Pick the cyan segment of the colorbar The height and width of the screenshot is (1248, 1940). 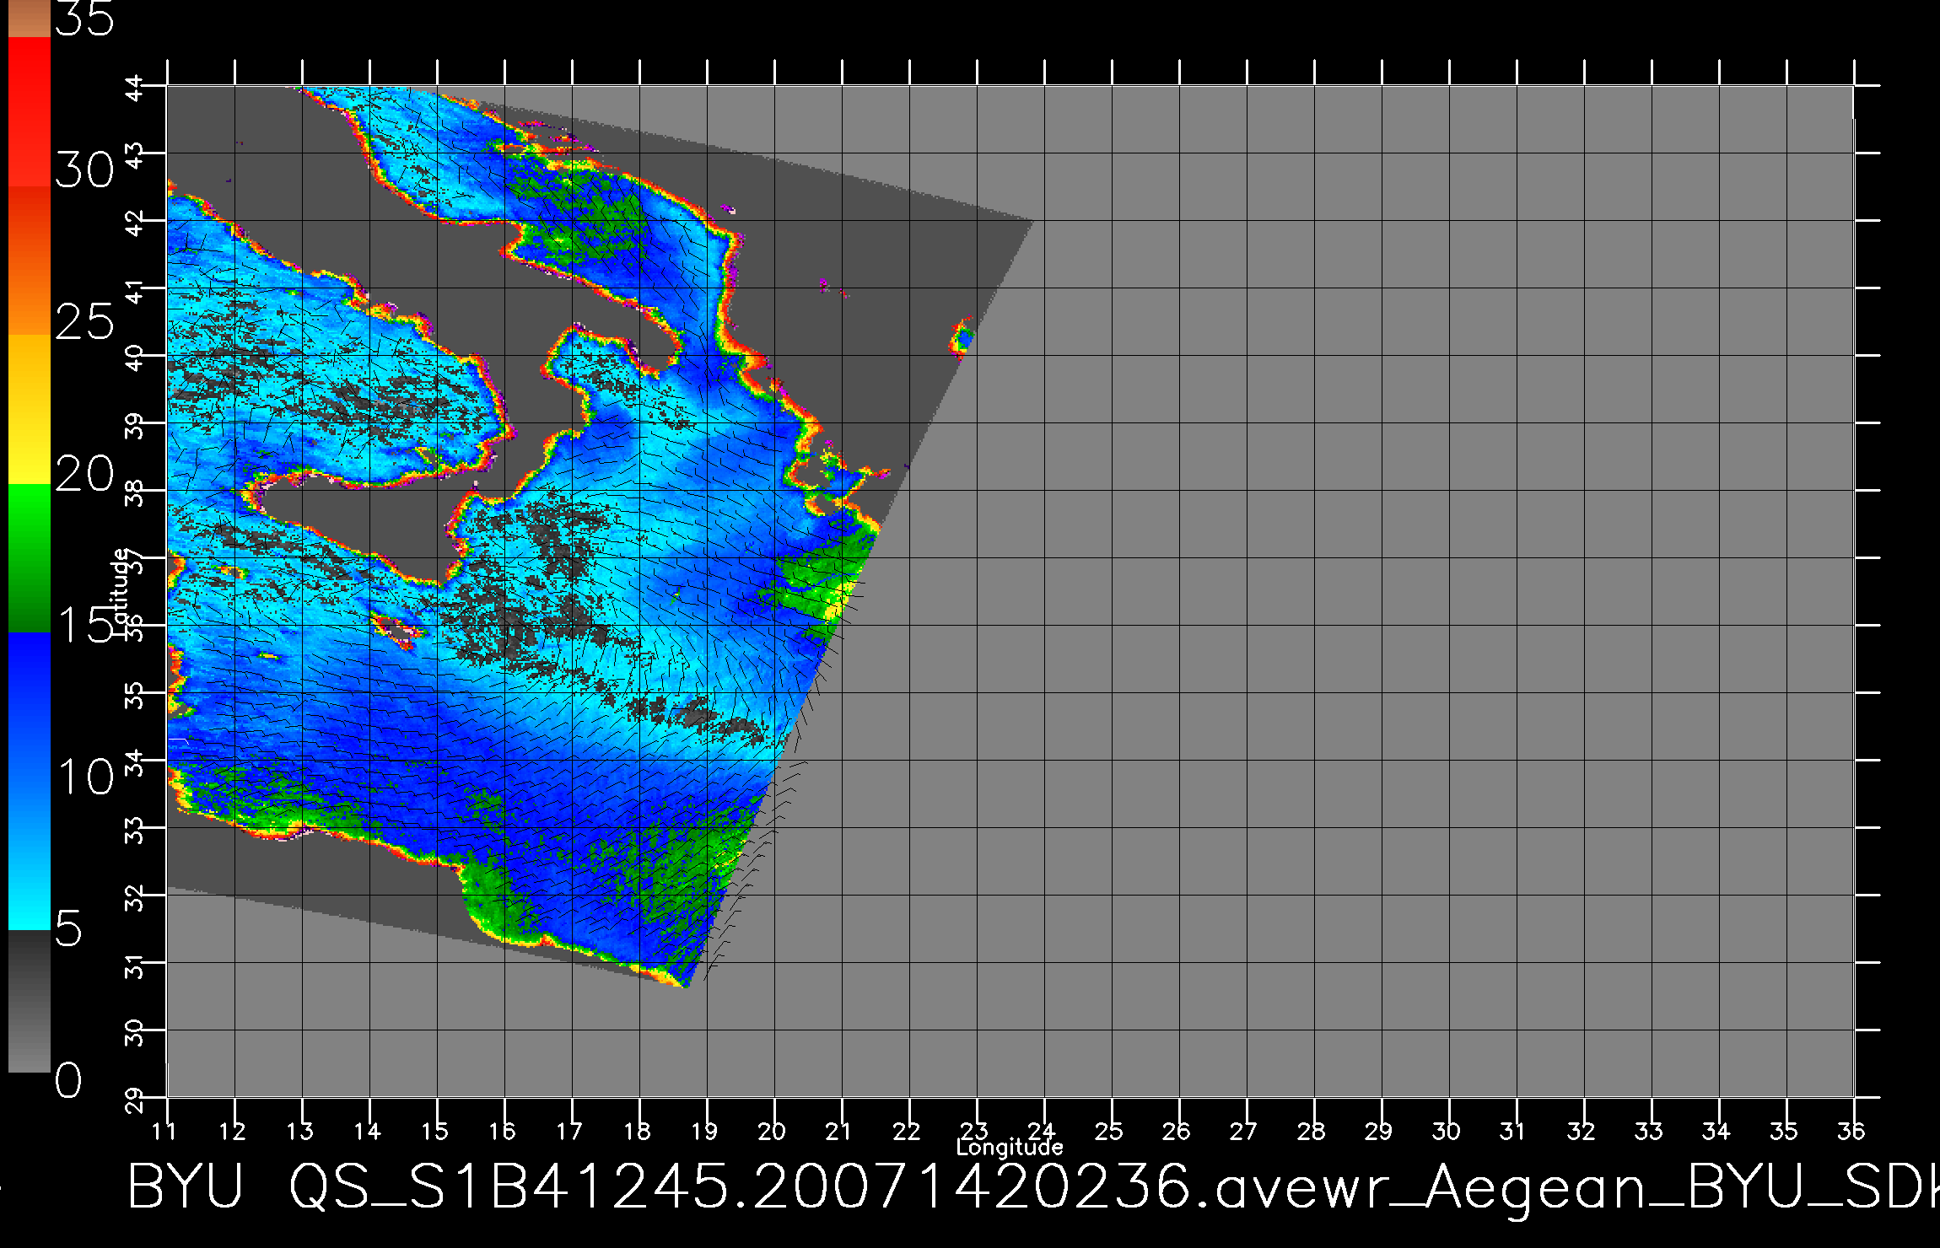coord(30,854)
